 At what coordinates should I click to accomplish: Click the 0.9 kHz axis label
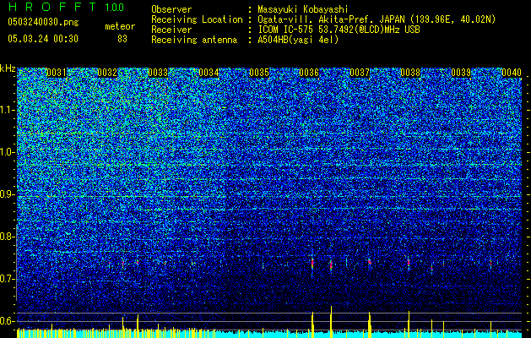click(7, 194)
